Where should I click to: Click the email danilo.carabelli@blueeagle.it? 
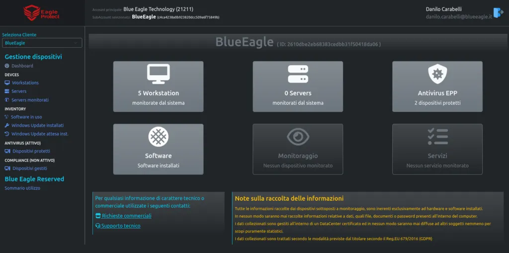tap(459, 16)
